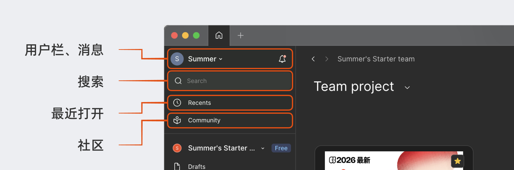
Task: Navigate forward with the right chevron
Action: pyautogui.click(x=326, y=59)
